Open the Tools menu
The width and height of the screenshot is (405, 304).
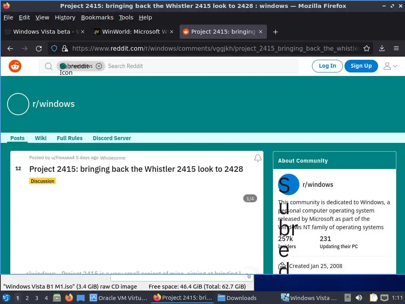126,17
